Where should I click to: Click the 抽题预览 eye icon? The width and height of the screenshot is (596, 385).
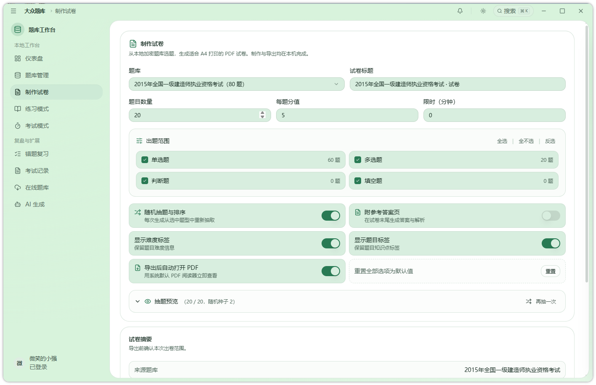click(x=148, y=301)
